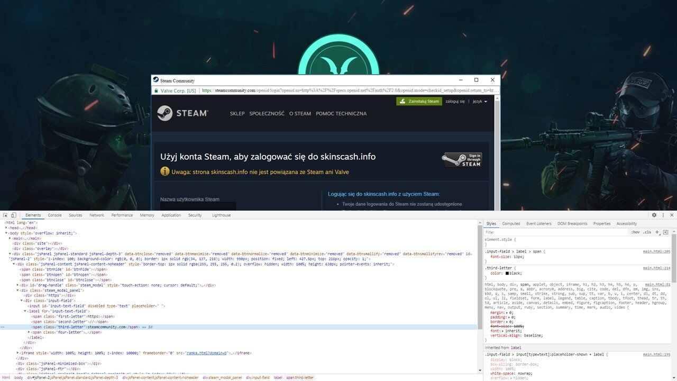Screen dimensions: 677x381
Task: Maximize the Steam Community popup window
Action: (x=476, y=80)
